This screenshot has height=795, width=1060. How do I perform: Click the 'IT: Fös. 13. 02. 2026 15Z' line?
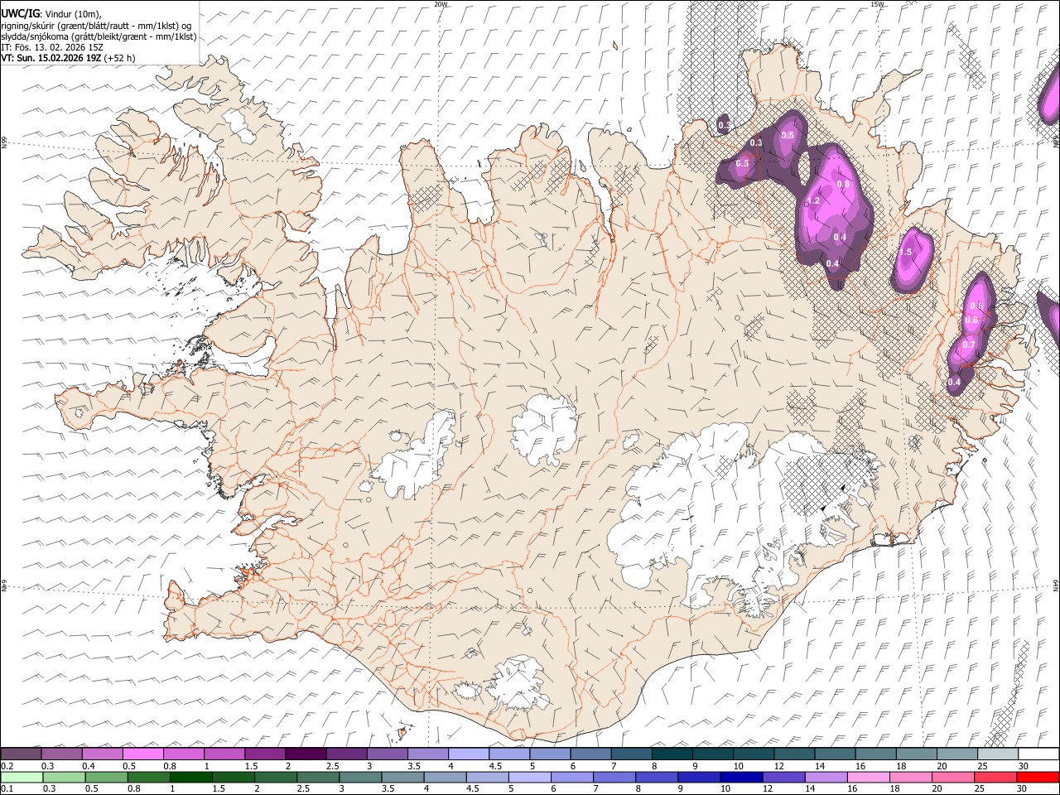(x=52, y=47)
